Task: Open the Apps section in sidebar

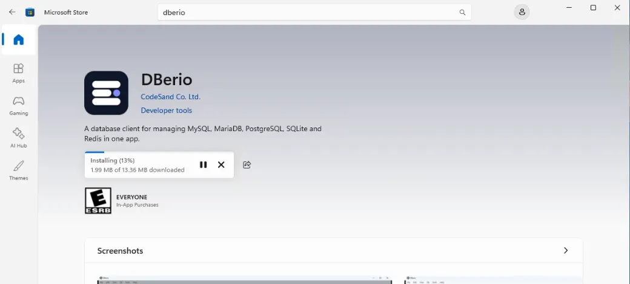Action: pos(19,73)
